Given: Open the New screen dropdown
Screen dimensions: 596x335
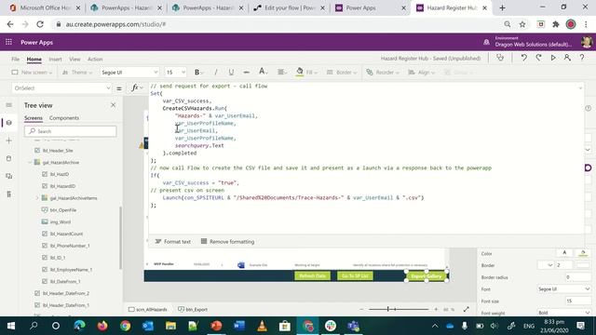Looking at the screenshot, I should [32, 73].
